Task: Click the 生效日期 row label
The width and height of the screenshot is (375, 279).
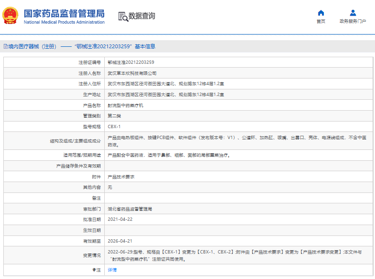Action: [92, 230]
